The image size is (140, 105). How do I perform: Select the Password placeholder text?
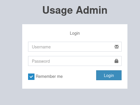click(41, 61)
